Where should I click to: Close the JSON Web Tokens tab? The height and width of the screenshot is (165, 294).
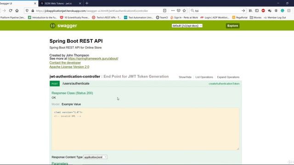click(80, 3)
